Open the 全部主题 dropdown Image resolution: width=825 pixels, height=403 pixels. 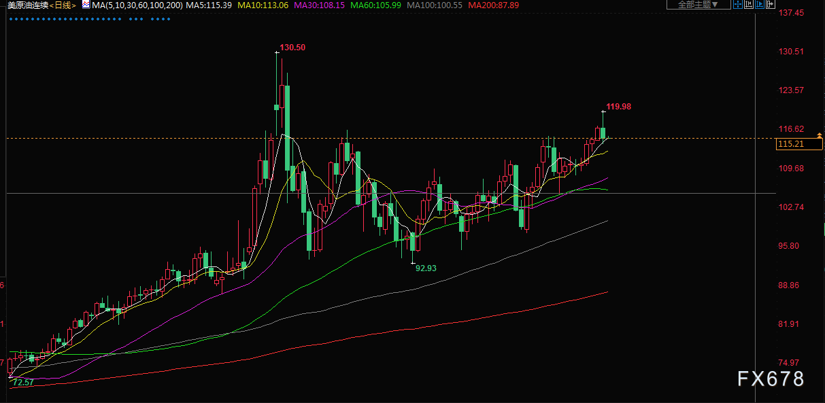click(698, 5)
